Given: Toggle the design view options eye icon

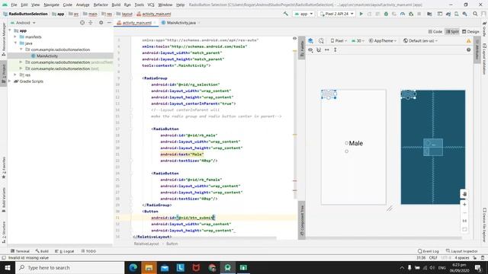Looking at the screenshot, I should [310, 49].
